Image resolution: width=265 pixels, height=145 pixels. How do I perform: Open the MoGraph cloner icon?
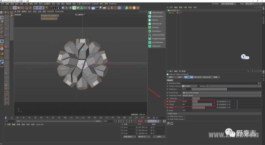82,8
